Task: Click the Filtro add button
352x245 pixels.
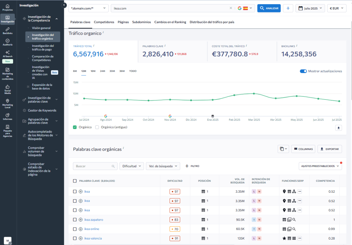Action: point(192,166)
